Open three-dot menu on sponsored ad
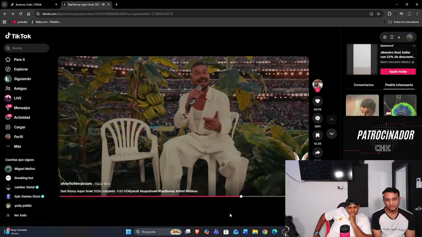The width and height of the screenshot is (422, 237). click(x=414, y=46)
